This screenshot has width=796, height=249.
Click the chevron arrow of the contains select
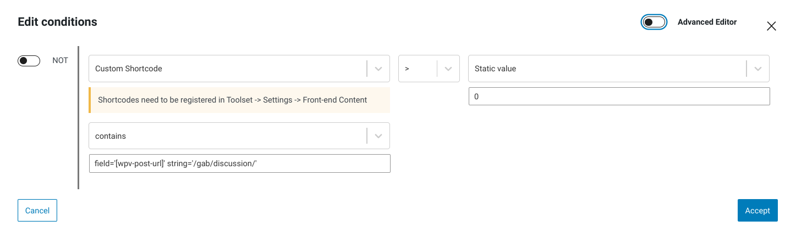(378, 136)
